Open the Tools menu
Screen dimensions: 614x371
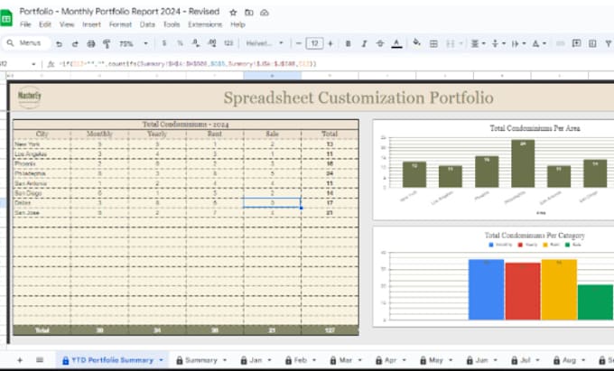(x=172, y=24)
